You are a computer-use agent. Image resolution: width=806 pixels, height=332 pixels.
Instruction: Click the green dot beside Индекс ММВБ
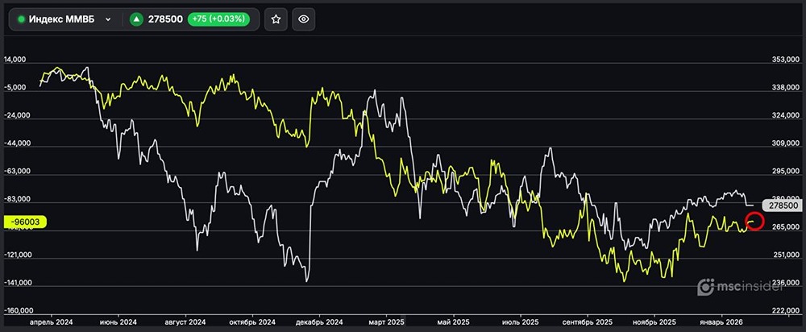[21, 19]
